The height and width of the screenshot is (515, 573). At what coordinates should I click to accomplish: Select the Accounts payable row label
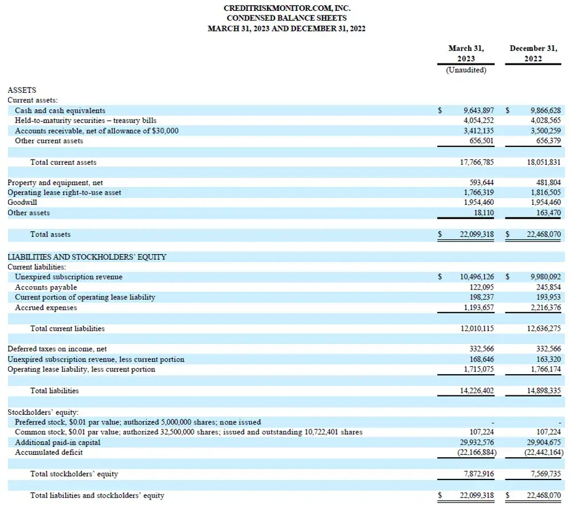click(x=46, y=287)
